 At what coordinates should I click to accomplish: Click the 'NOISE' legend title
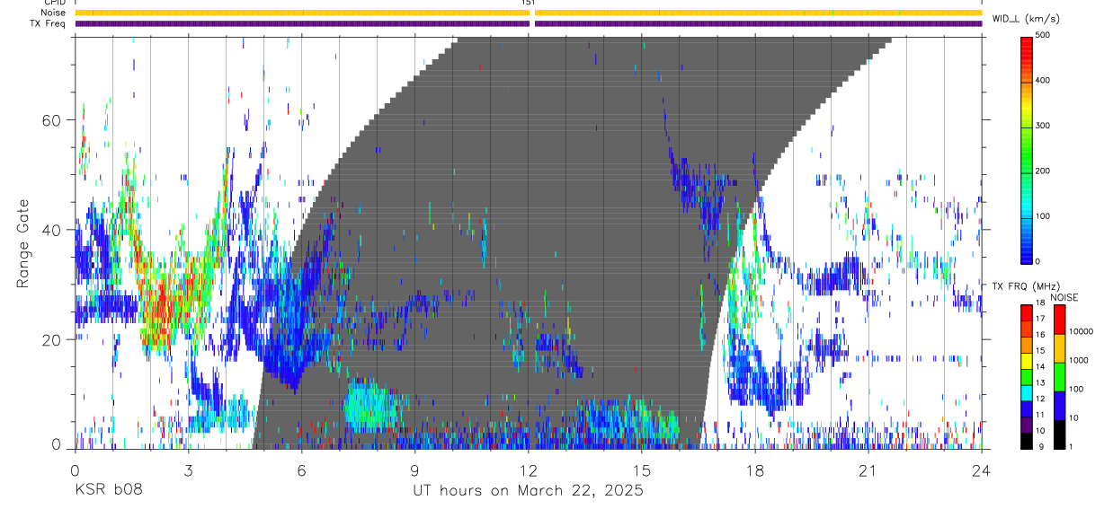(x=1064, y=297)
